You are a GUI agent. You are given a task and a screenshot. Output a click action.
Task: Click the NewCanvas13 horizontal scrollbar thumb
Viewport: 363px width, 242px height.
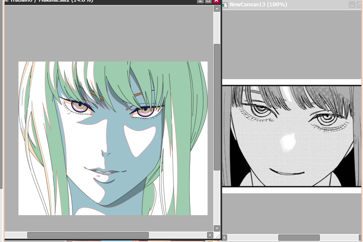[x=299, y=238]
